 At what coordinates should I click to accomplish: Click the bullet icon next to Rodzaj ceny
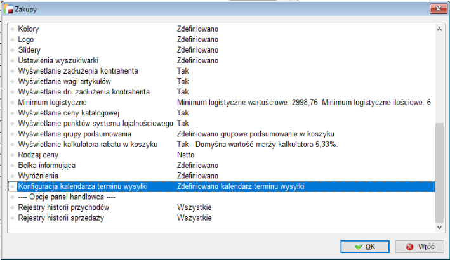[12, 155]
